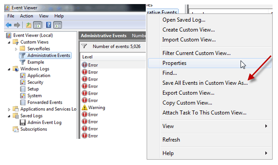Click the Setup log icon
This screenshot has height=165, width=278.
pyautogui.click(x=23, y=89)
